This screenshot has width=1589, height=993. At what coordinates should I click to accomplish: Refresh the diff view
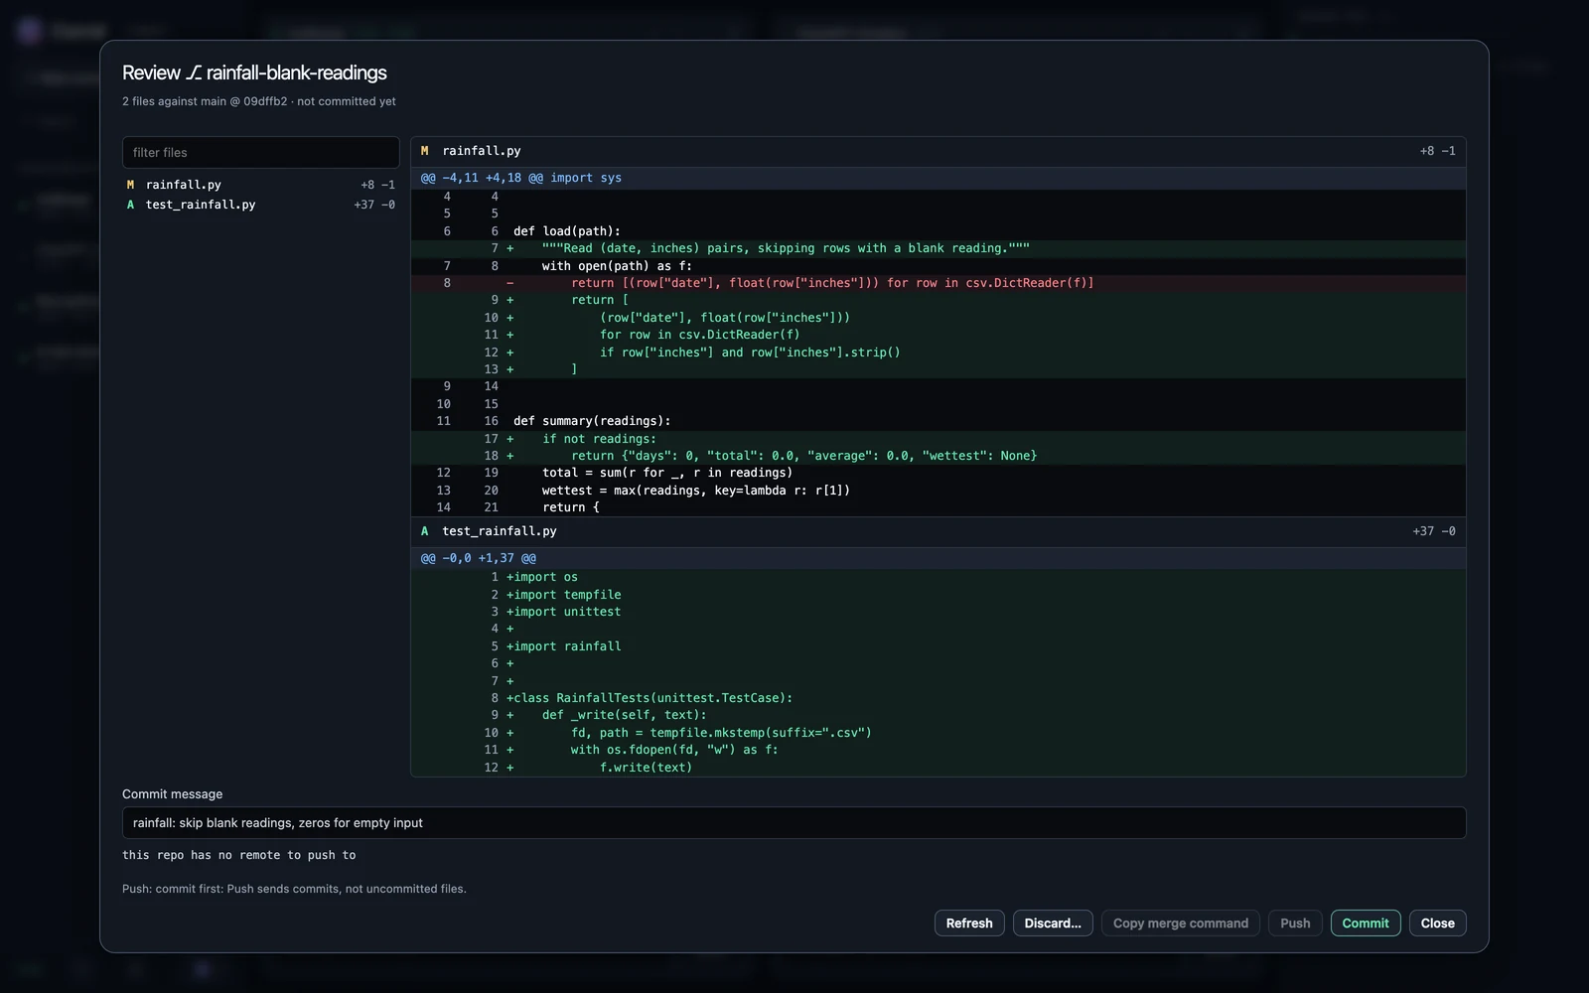969,922
